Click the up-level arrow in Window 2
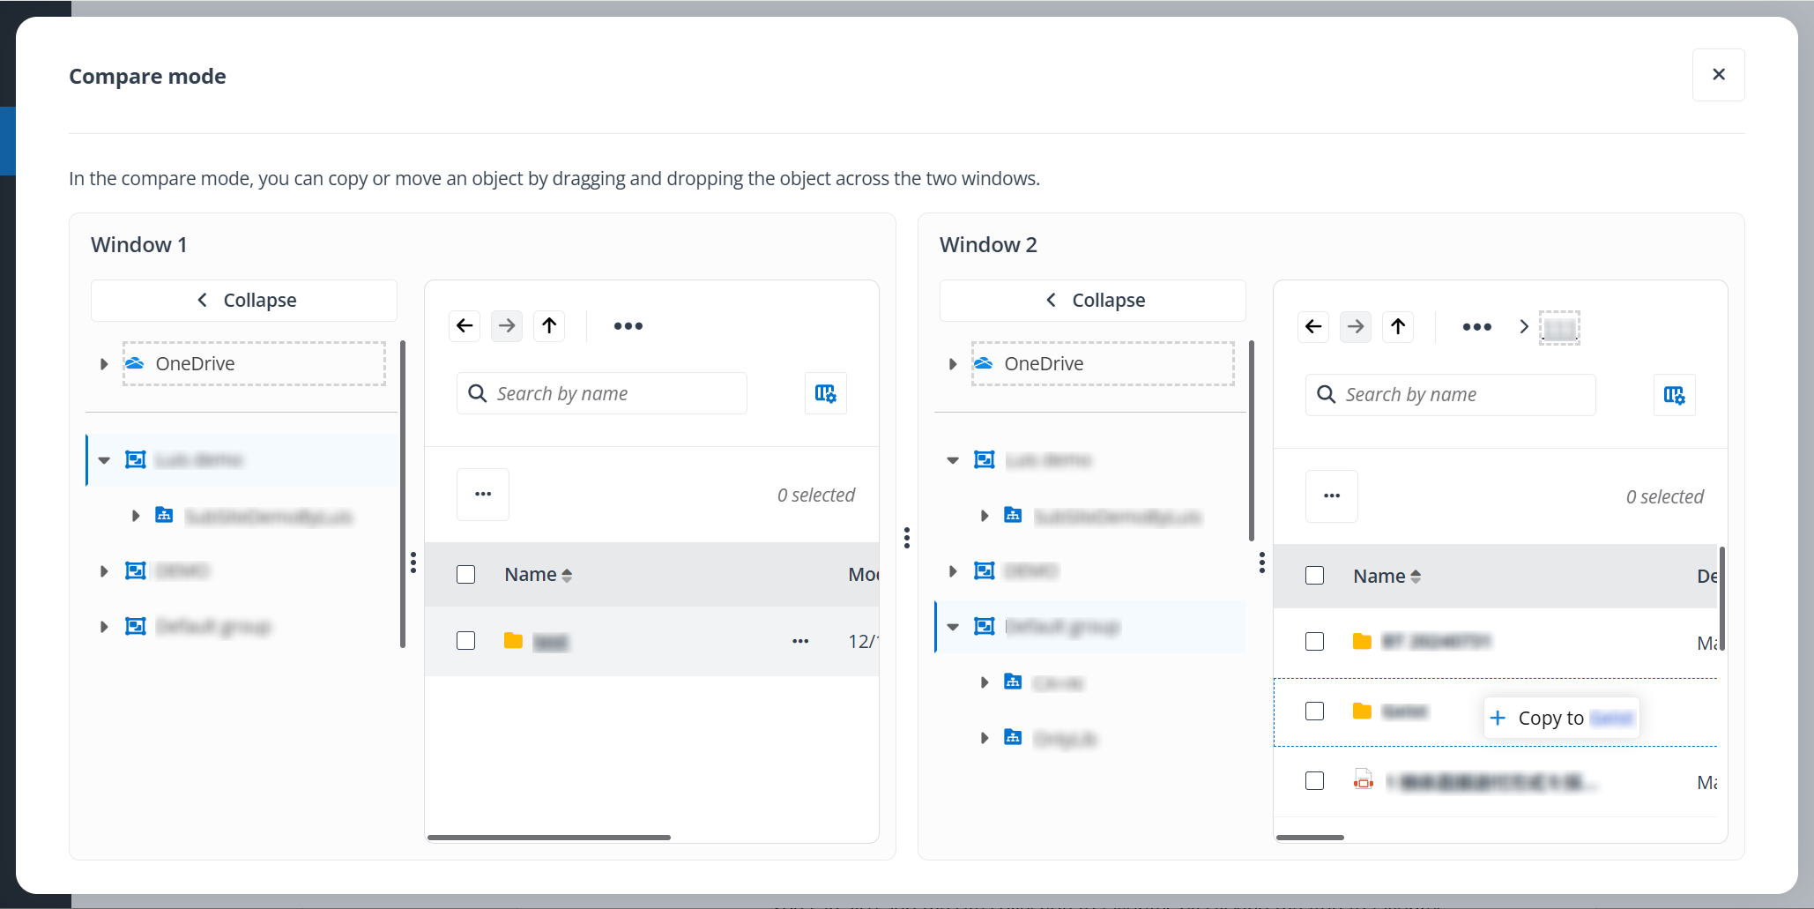 (x=1398, y=327)
